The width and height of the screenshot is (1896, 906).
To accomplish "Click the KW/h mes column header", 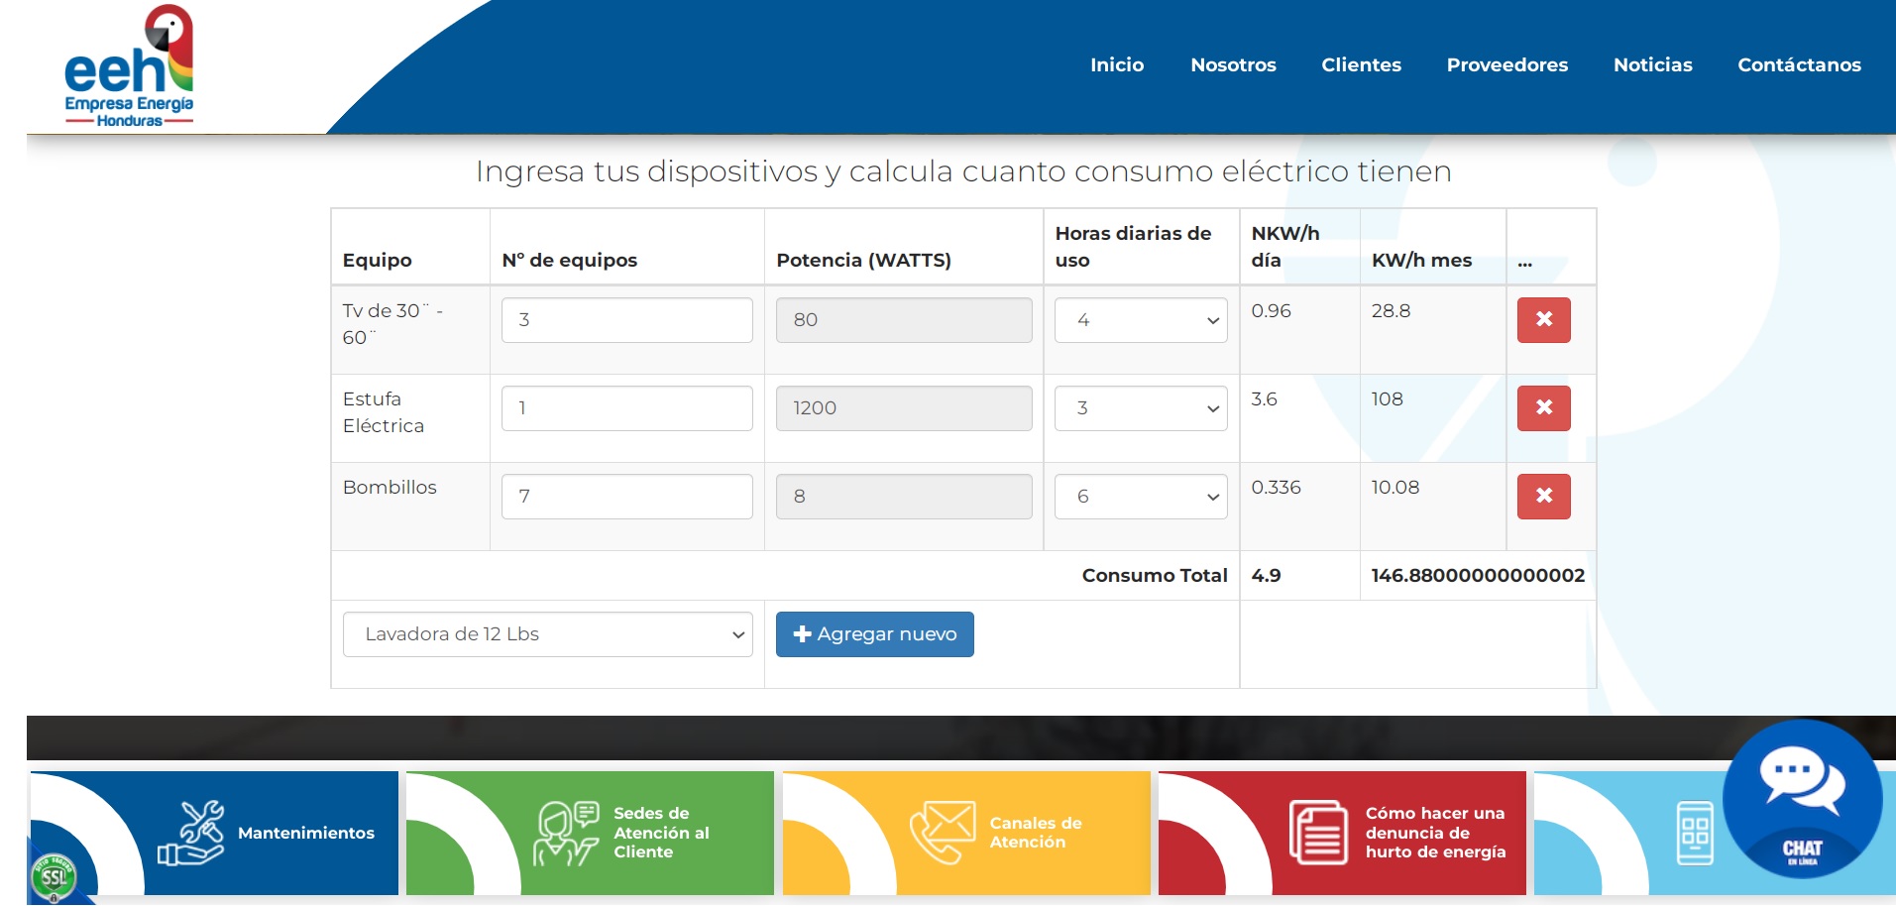I will click(x=1421, y=261).
